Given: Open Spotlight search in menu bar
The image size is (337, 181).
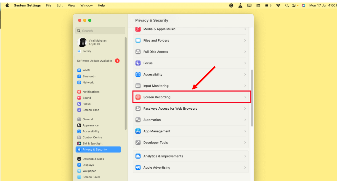Looking at the screenshot, I should pyautogui.click(x=287, y=5).
